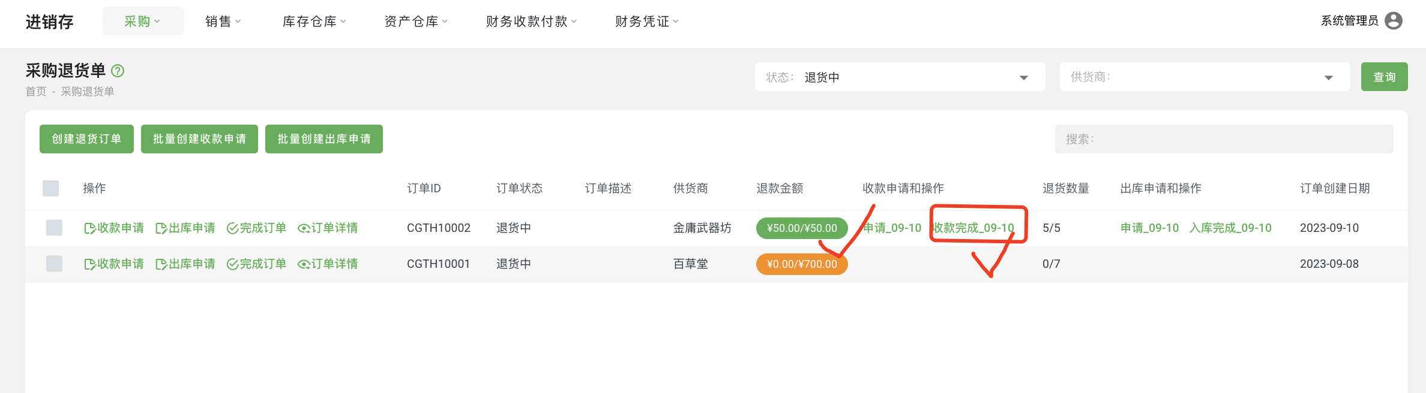Click the 收款申请 icon on CGTH10001 row

coord(90,264)
